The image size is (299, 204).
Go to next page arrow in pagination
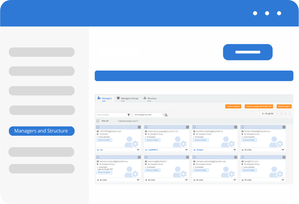(286, 114)
